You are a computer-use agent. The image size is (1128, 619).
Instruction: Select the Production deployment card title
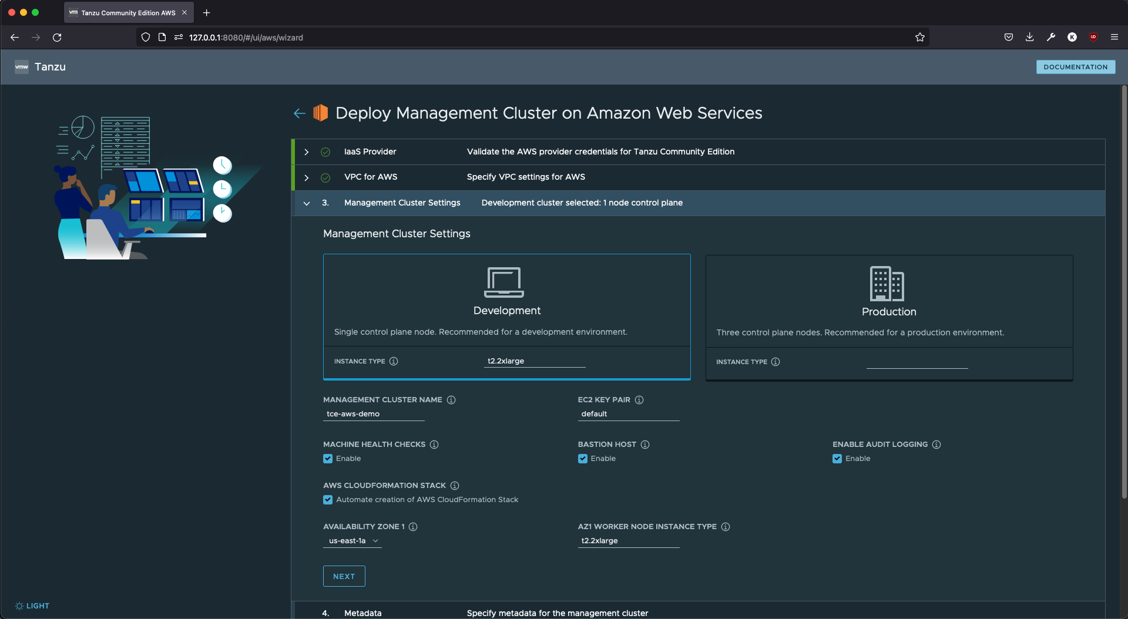point(889,312)
